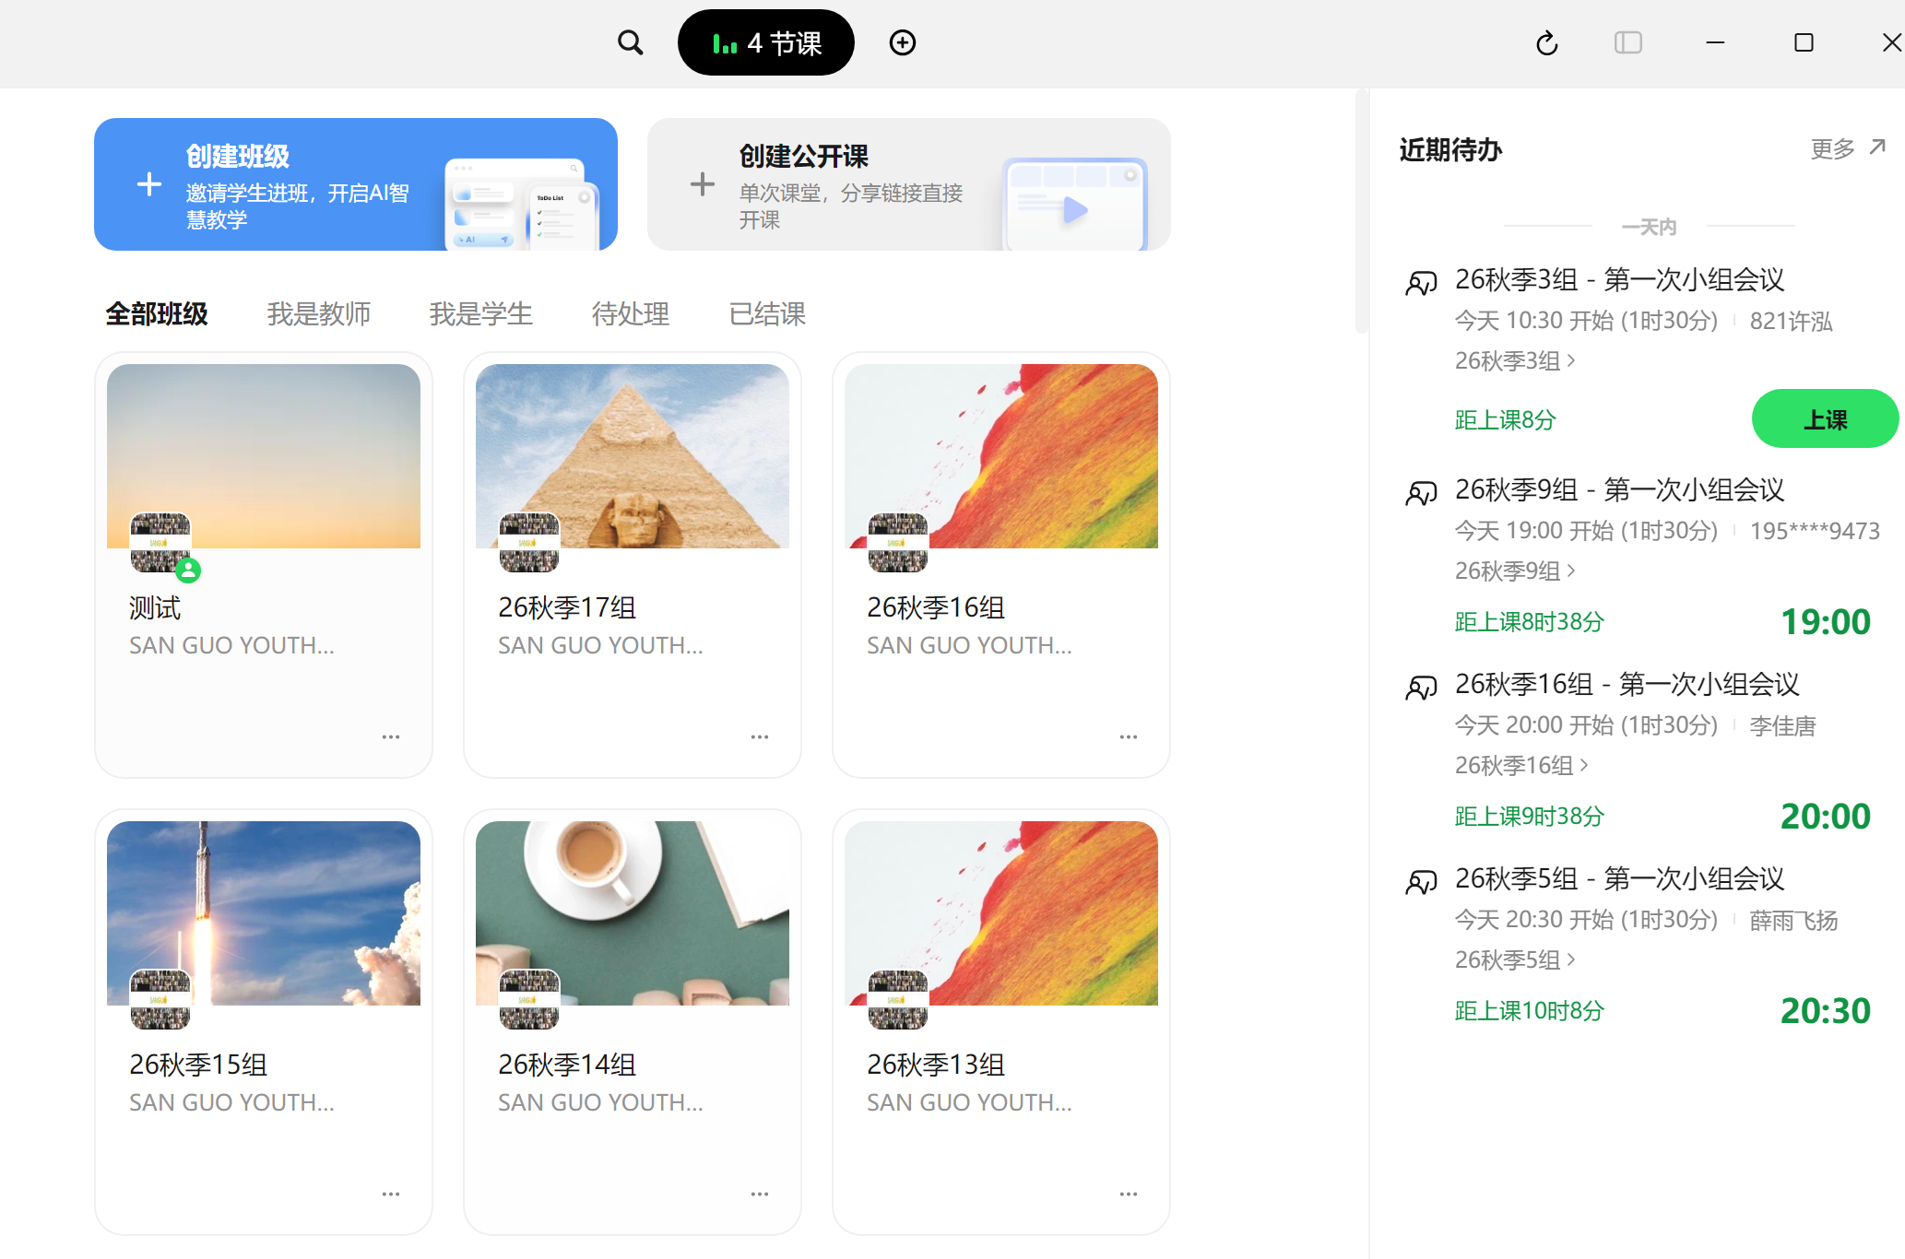
Task: Click the 26秋季16组 class avatar icon
Action: pyautogui.click(x=898, y=543)
